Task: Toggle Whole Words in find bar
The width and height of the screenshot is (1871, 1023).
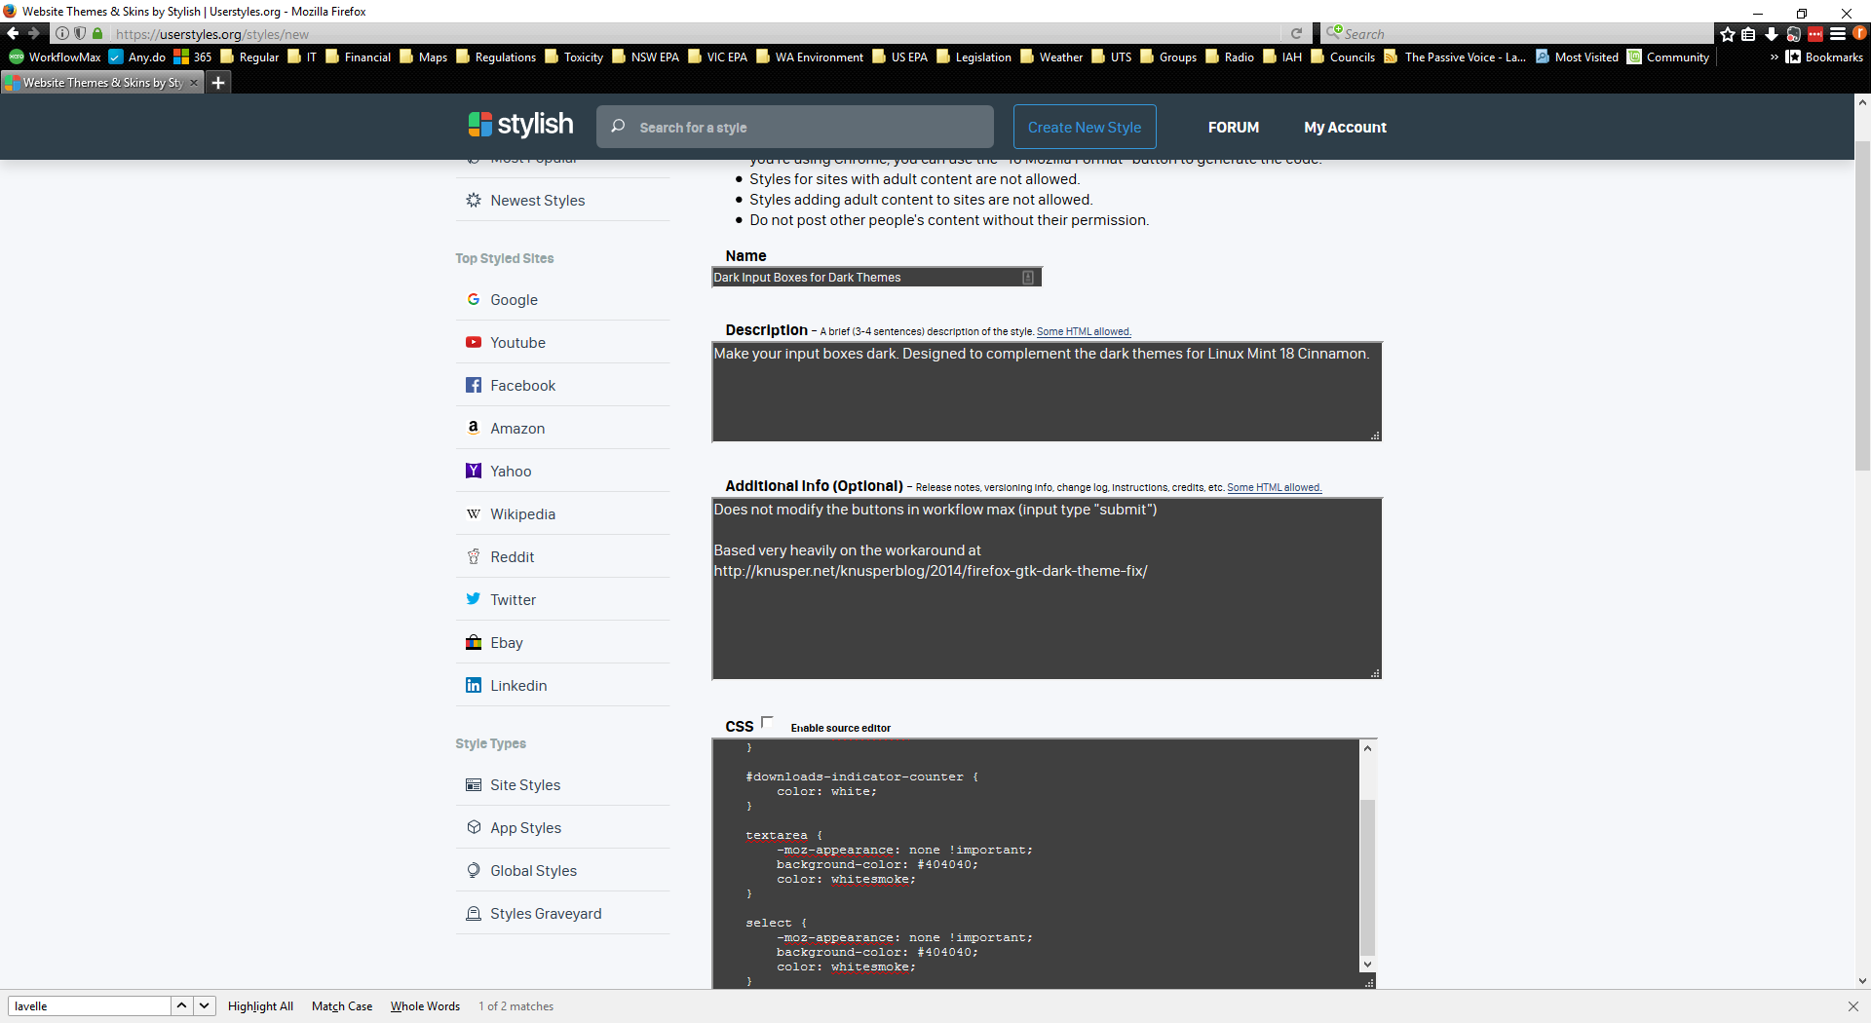Action: pyautogui.click(x=425, y=1006)
